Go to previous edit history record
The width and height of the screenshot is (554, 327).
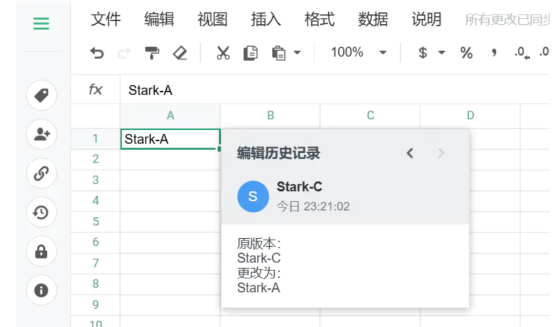coord(410,153)
